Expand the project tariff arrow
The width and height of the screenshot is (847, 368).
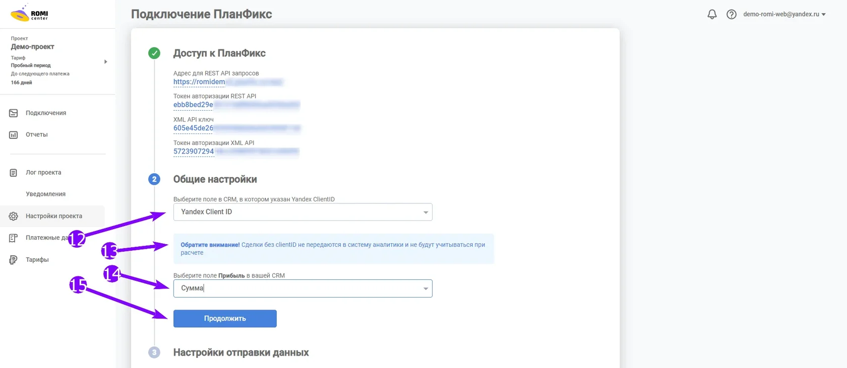pyautogui.click(x=105, y=62)
